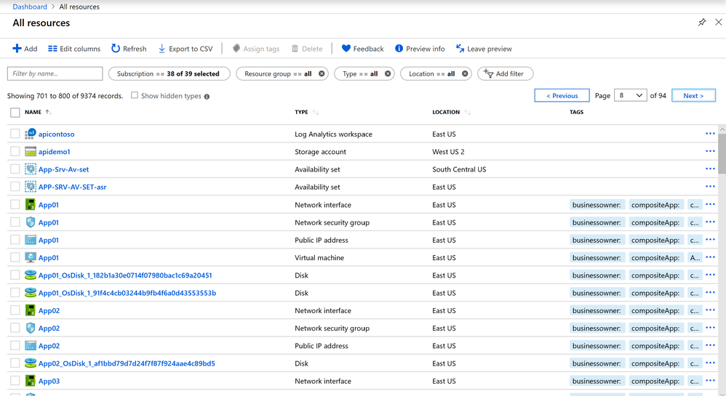Click Leave preview
The height and width of the screenshot is (396, 726).
point(484,49)
